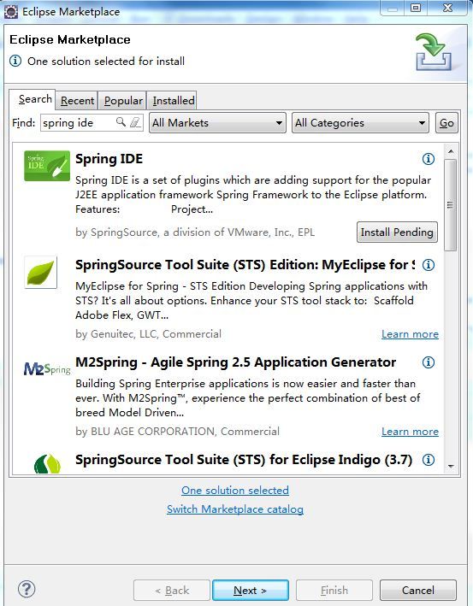Open info icon for STS Eclipse Indigo
The width and height of the screenshot is (473, 606).
(x=429, y=460)
